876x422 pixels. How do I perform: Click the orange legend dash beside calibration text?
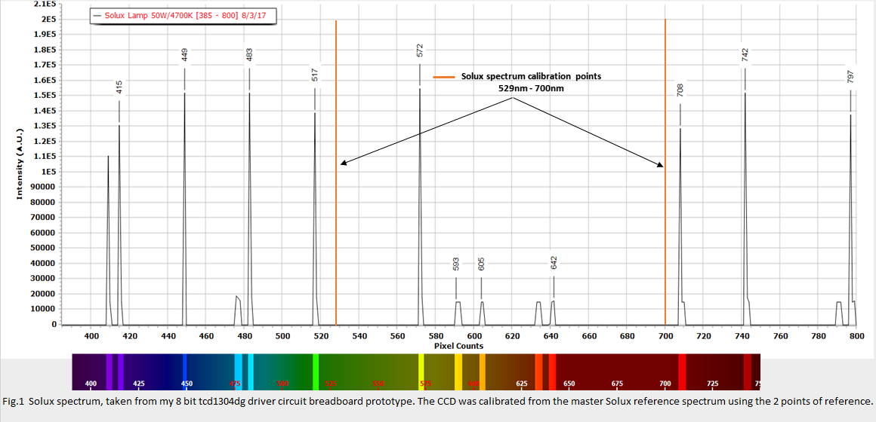point(444,77)
